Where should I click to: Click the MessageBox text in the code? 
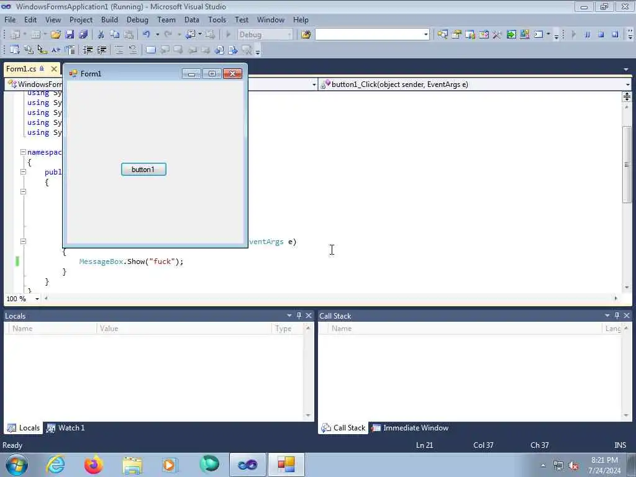[x=101, y=261]
